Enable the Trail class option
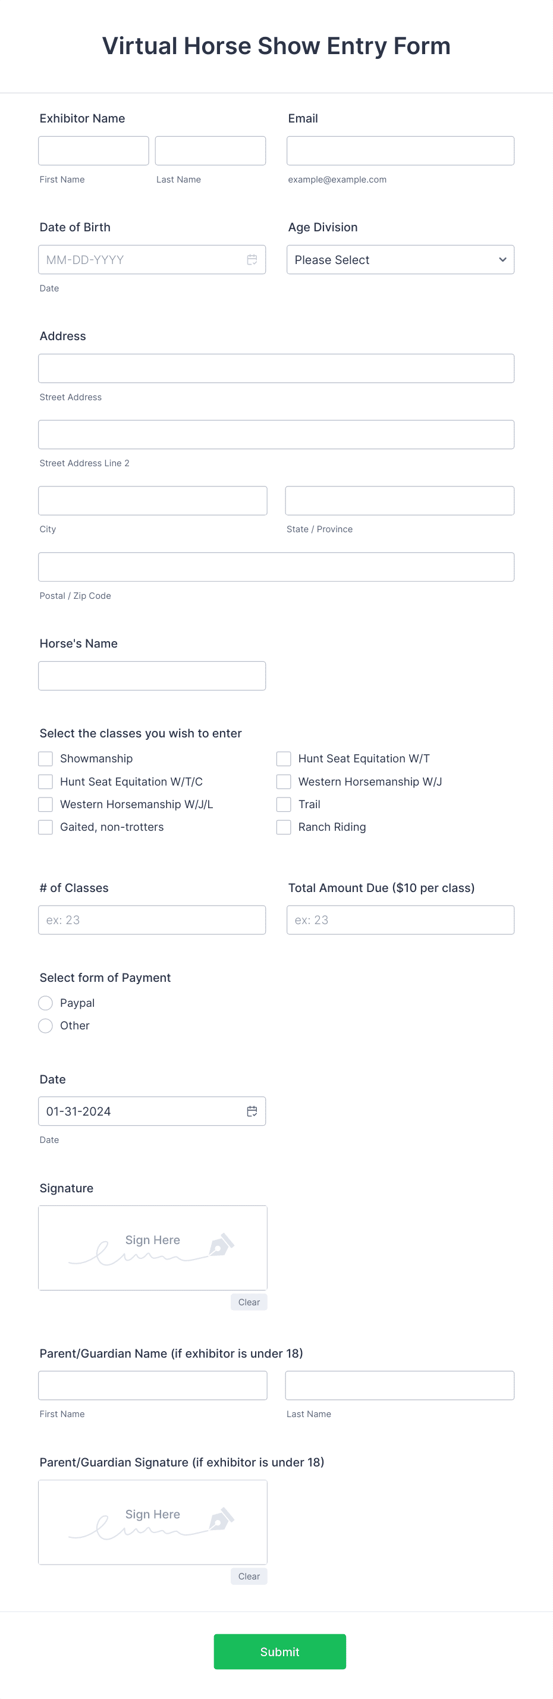553x1699 pixels. [284, 804]
